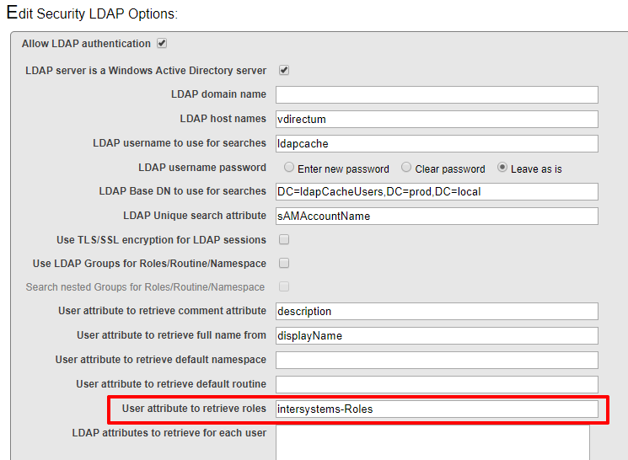
Task: Click User attribute to retrieve comment attribute label
Action: [162, 311]
